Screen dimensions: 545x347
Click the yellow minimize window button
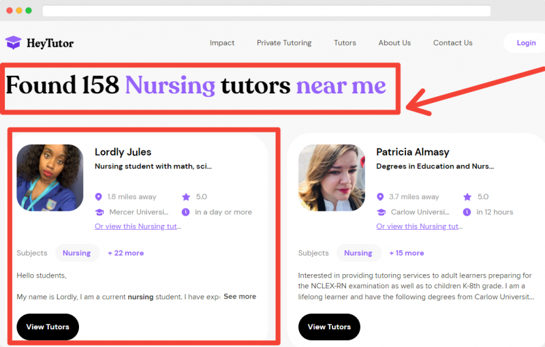tap(19, 10)
